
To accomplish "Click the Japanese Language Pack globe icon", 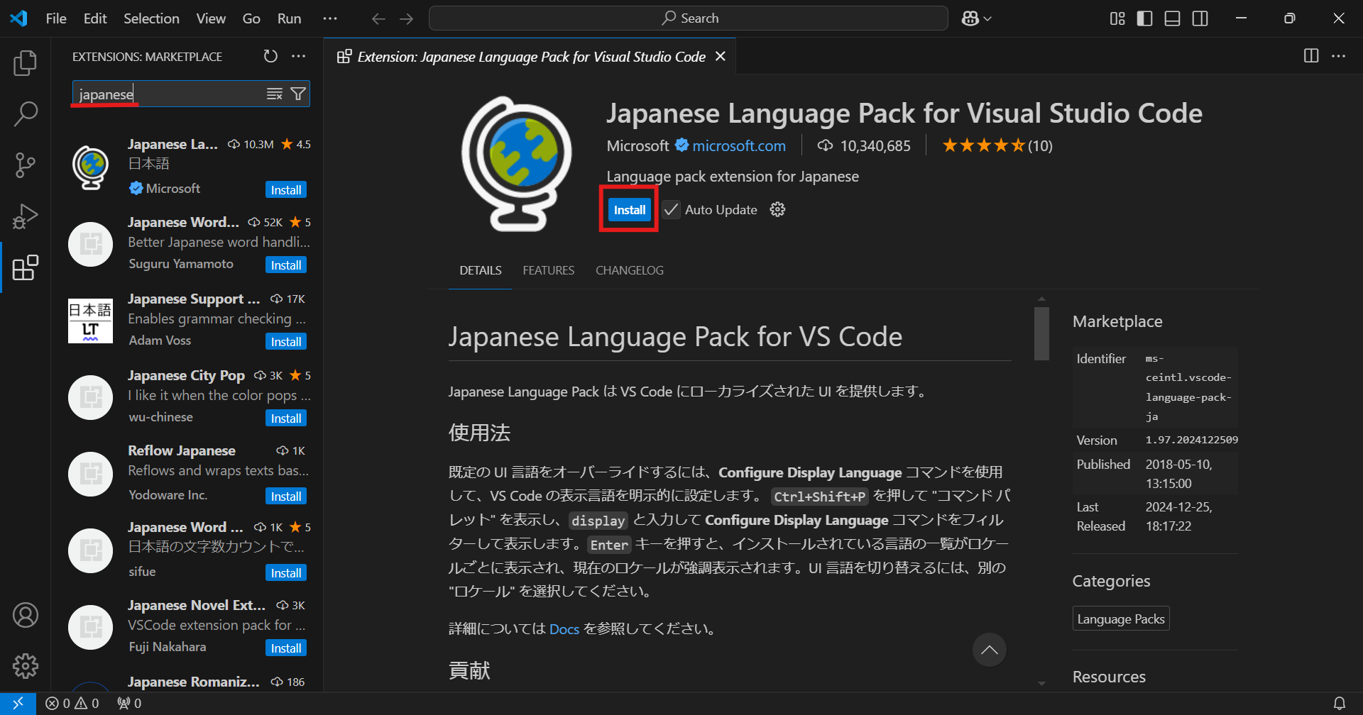I will [518, 164].
